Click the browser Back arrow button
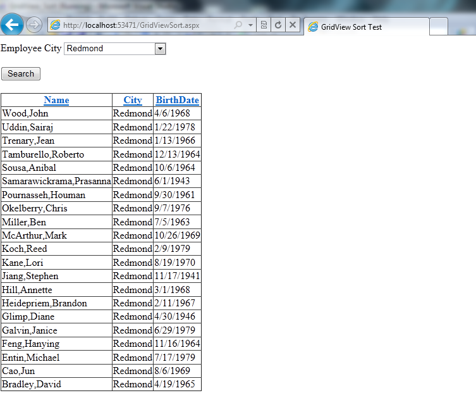This screenshot has width=476, height=400. pyautogui.click(x=12, y=25)
